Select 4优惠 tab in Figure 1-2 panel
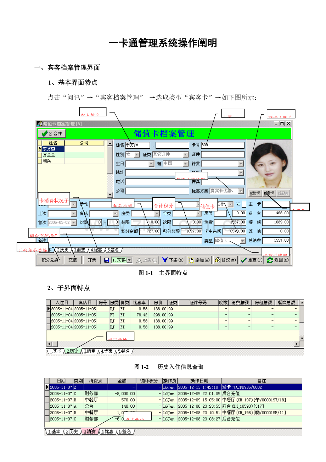 (x=107, y=351)
